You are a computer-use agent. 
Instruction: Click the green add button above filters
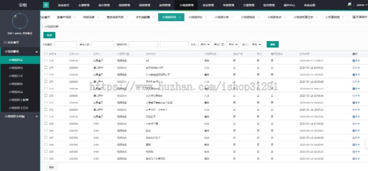tap(49, 35)
